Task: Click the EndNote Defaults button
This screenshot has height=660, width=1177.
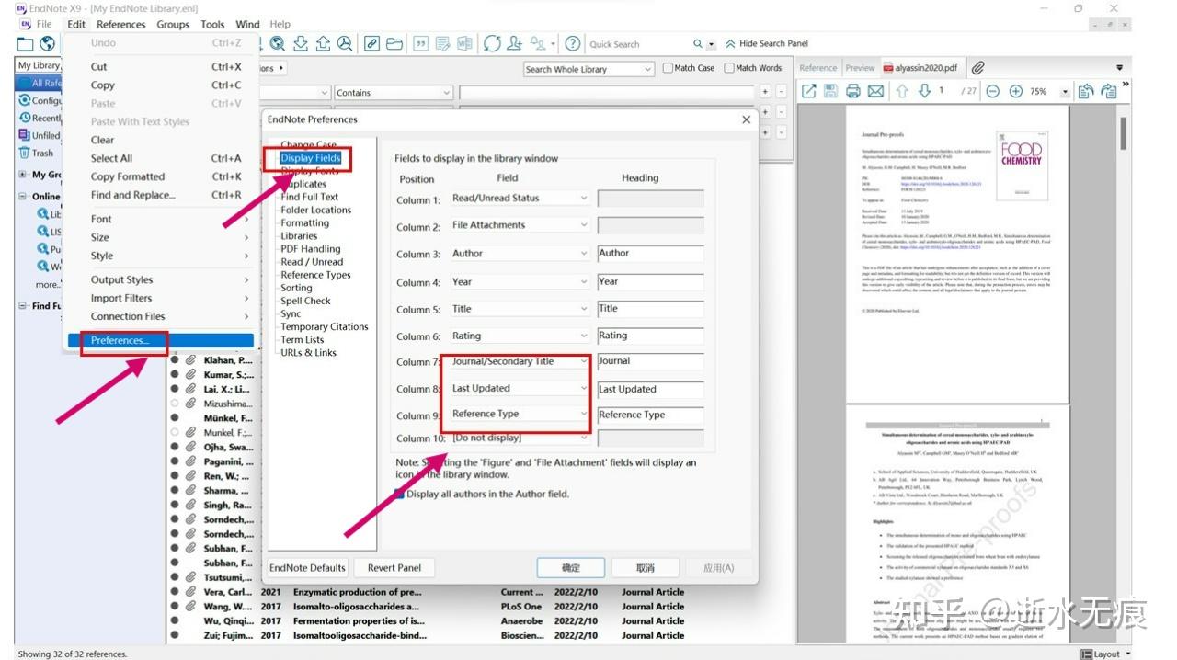Action: pyautogui.click(x=307, y=567)
